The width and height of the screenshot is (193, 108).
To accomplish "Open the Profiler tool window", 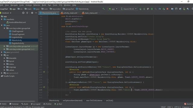I will click(48, 104).
